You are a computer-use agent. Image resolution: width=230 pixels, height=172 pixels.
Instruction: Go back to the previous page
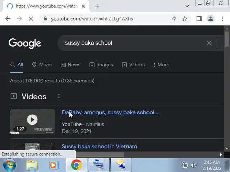click(8, 19)
